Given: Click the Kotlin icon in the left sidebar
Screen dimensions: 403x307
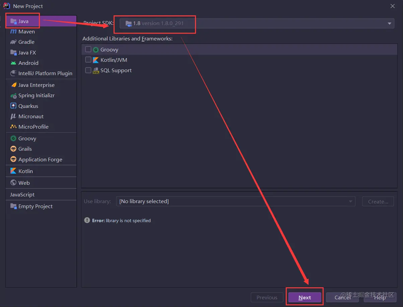Looking at the screenshot, I should pos(13,171).
